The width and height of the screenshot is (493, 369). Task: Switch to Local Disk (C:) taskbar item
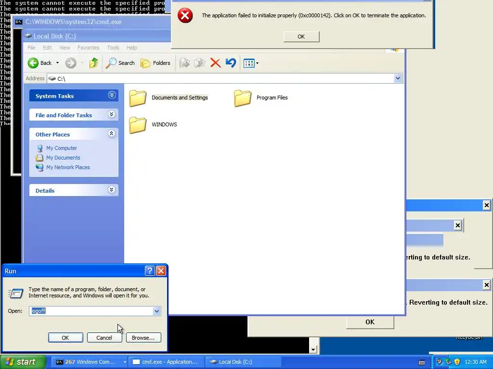point(244,362)
